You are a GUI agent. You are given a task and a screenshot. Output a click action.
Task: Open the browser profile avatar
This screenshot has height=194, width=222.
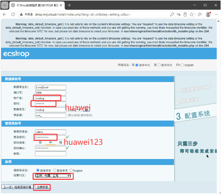click(208, 15)
